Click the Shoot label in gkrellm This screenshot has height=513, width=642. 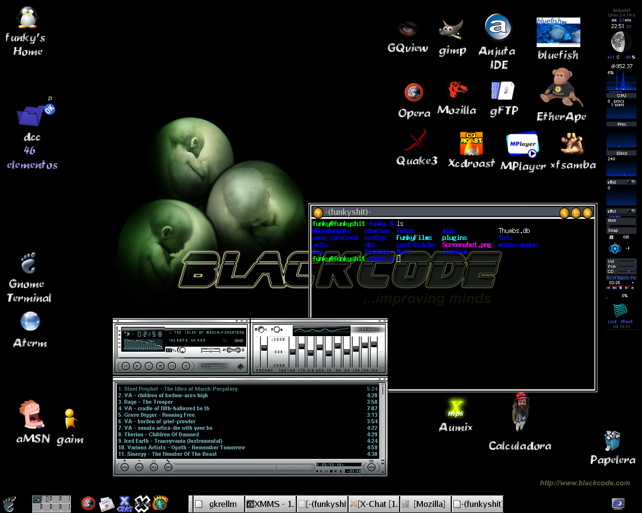[x=626, y=322]
